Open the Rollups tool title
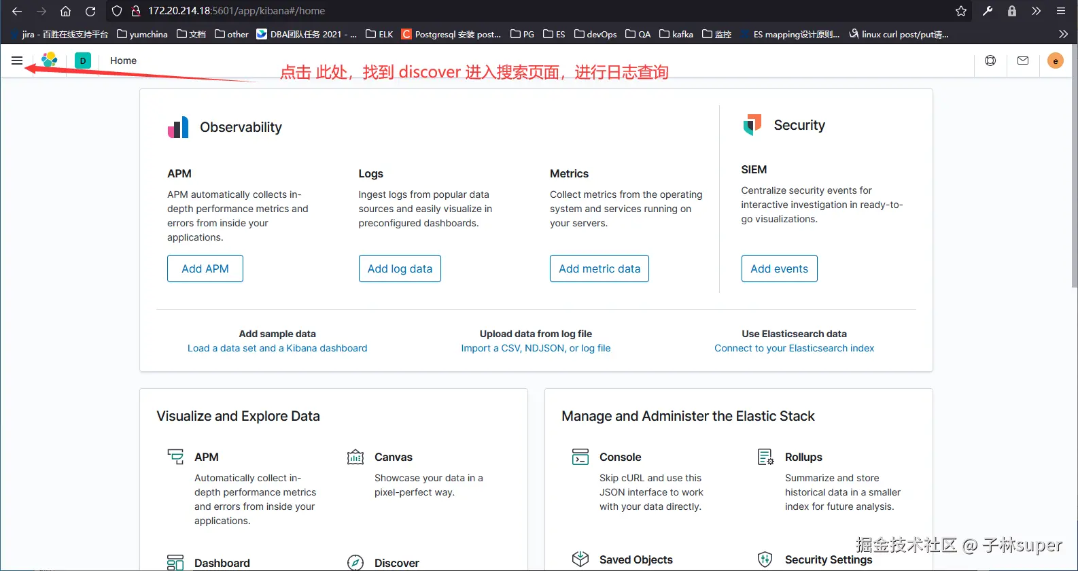 (803, 457)
